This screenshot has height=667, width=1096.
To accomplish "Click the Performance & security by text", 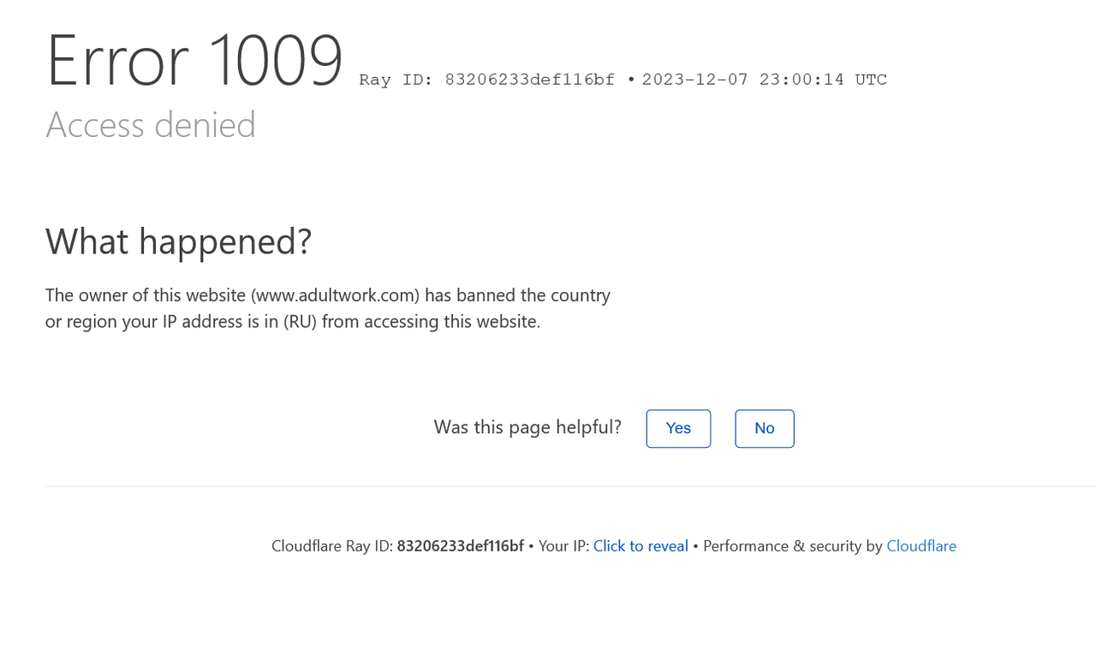I will pos(793,546).
